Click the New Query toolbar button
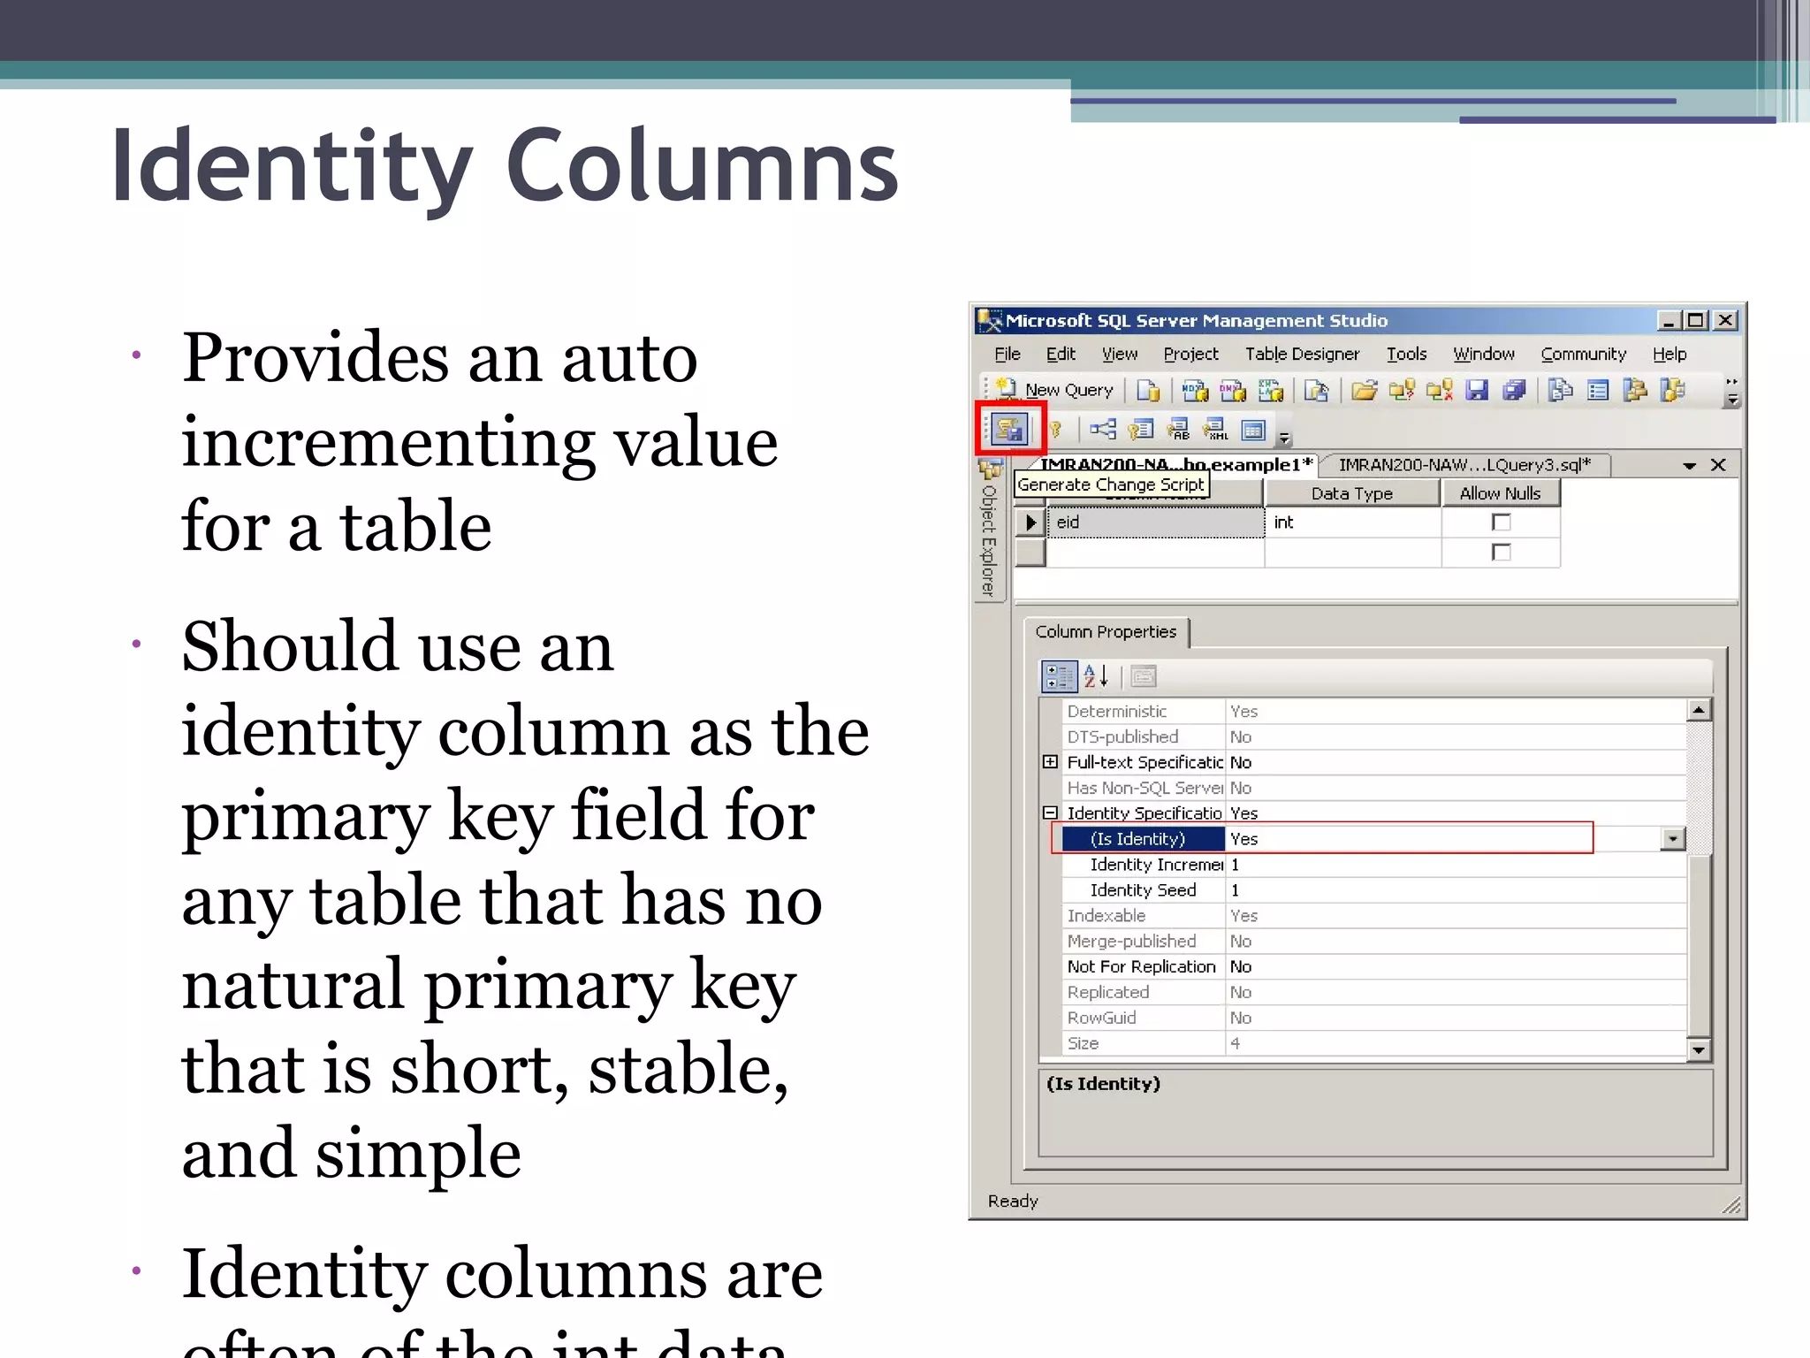1810x1358 pixels. (x=1053, y=390)
